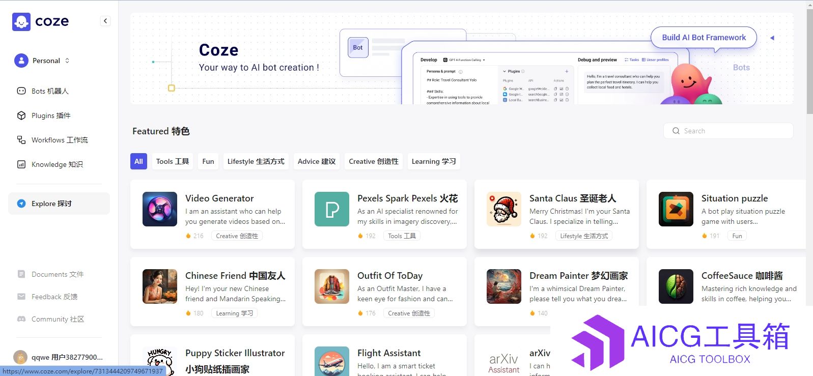Click the Explore compass icon

[x=21, y=204]
